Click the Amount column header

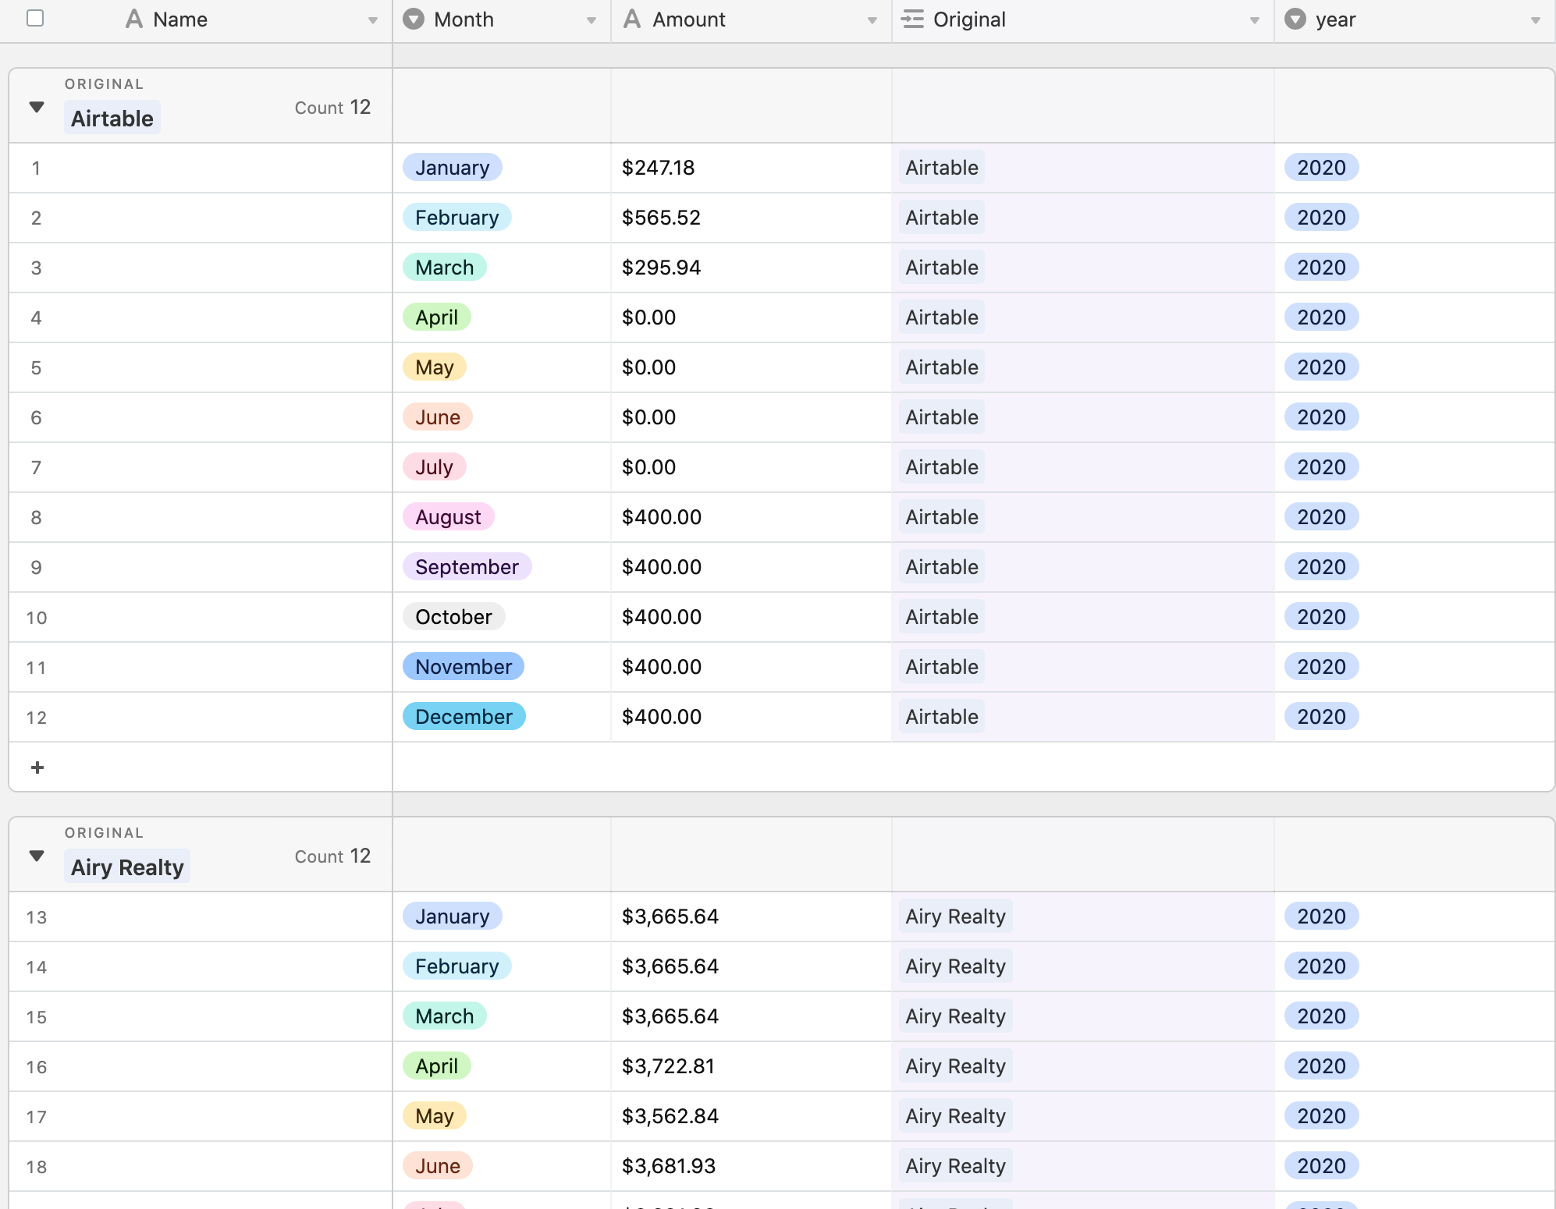point(751,21)
